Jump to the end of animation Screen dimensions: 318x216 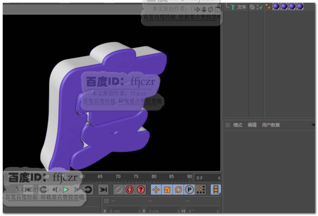(x=103, y=190)
